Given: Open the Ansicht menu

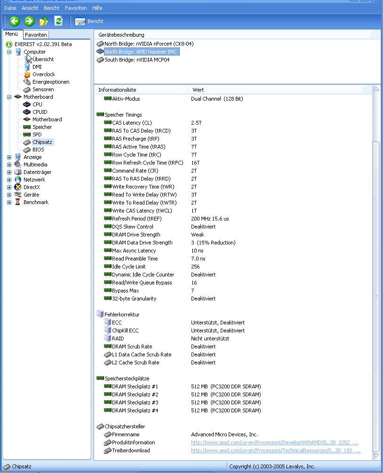Looking at the screenshot, I should point(30,8).
